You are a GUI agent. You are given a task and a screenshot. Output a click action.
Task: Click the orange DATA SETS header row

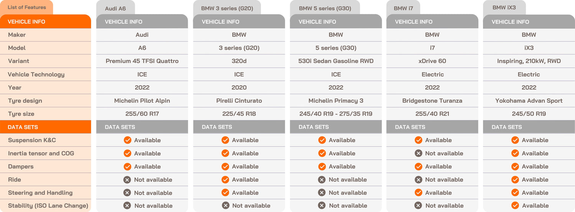pyautogui.click(x=46, y=127)
